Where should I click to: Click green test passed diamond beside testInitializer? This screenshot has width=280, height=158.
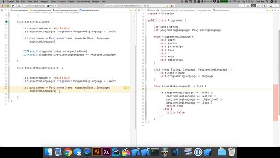click(7, 22)
